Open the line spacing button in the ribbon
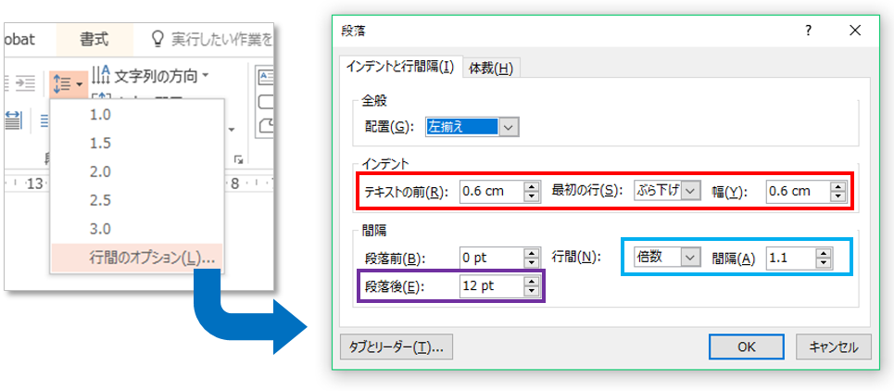Screen dimensions: 894x391 [x=68, y=83]
